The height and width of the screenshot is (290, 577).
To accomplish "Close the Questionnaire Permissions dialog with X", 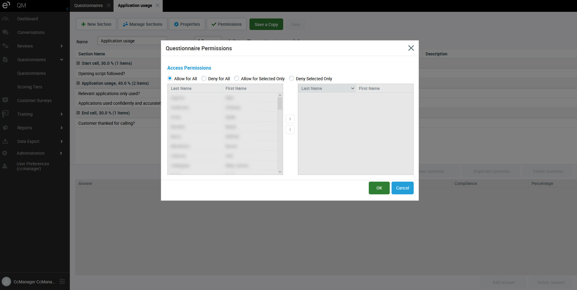I will click(411, 48).
